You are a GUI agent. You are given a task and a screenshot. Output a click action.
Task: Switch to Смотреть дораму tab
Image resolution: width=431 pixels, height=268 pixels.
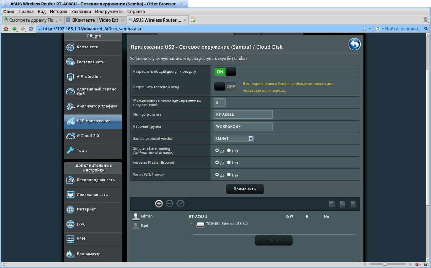coord(33,20)
